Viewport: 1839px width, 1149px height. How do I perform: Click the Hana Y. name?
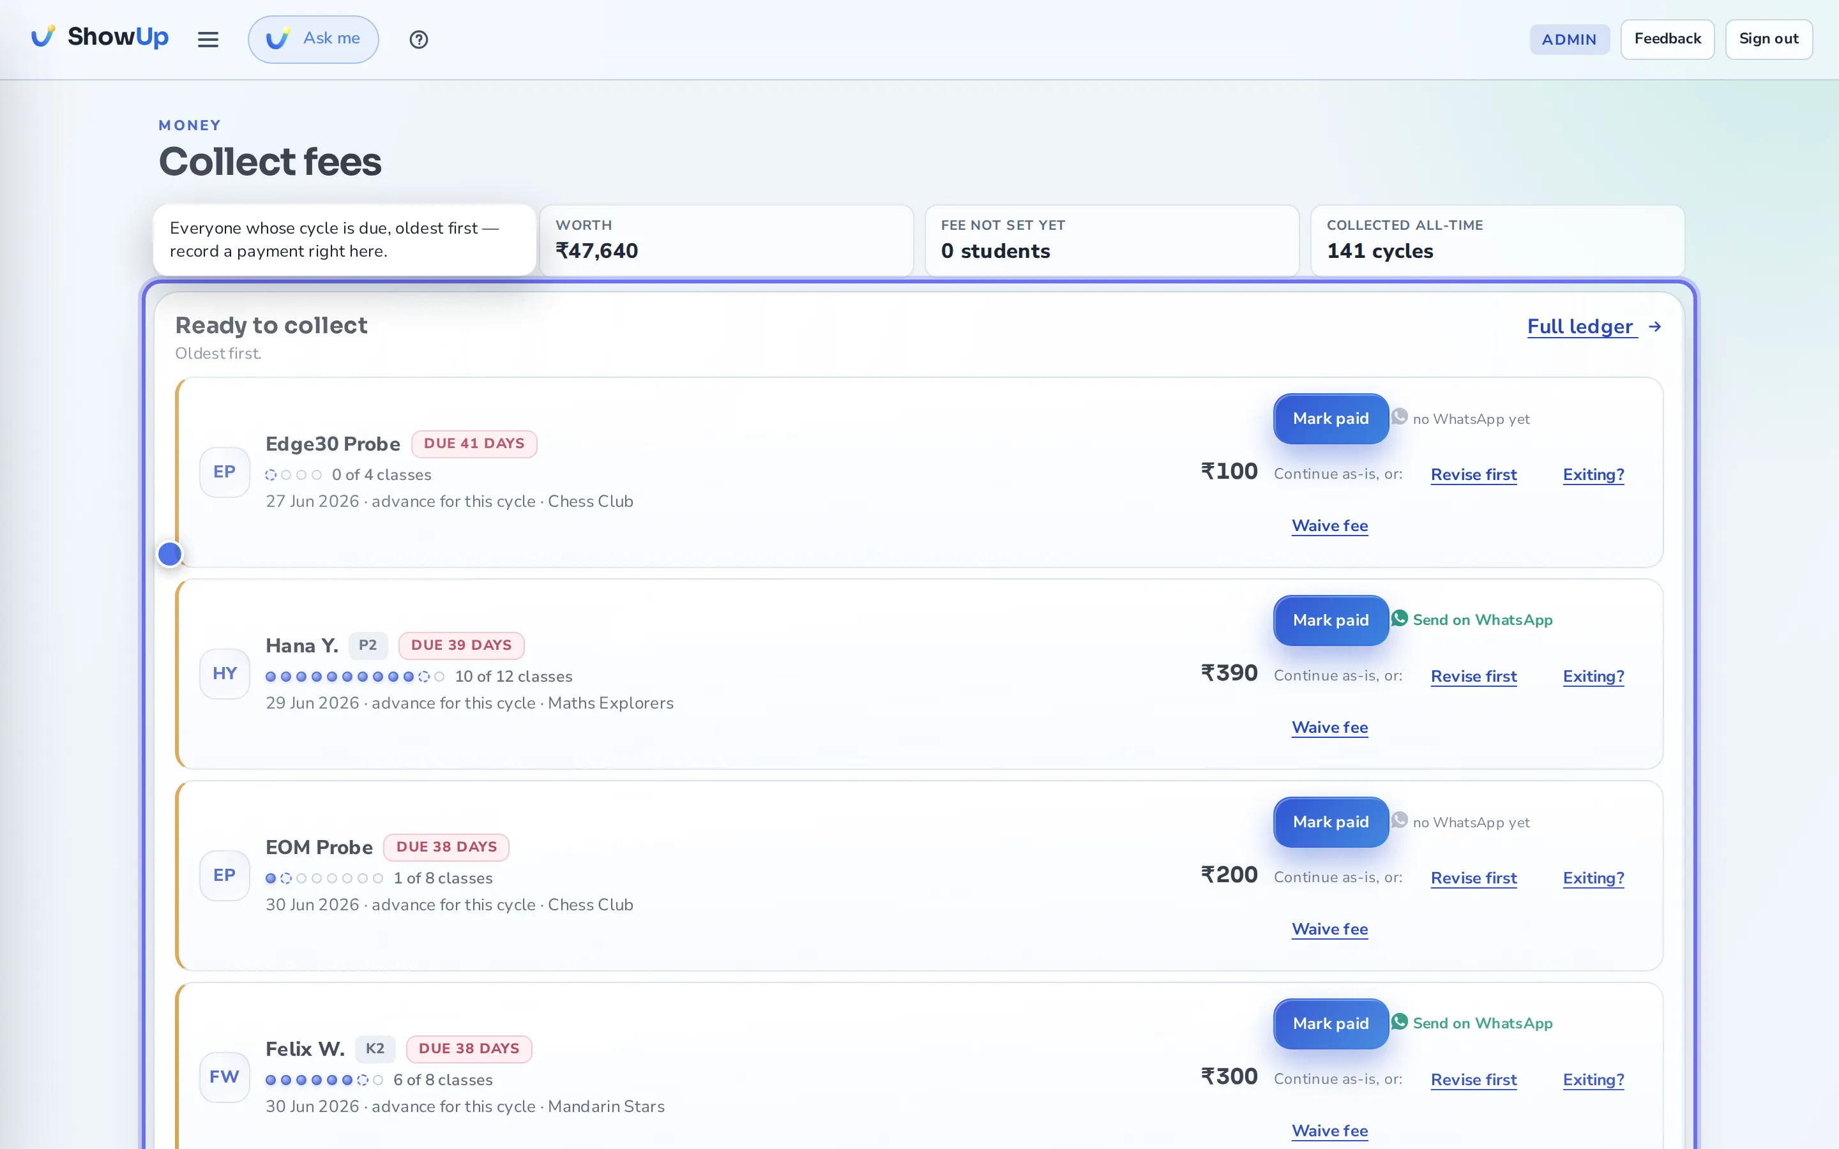pos(301,645)
